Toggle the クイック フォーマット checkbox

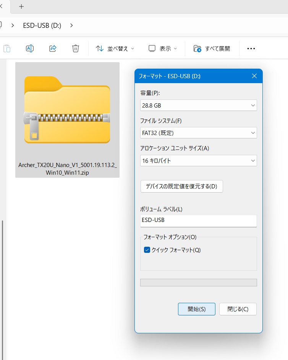point(147,250)
